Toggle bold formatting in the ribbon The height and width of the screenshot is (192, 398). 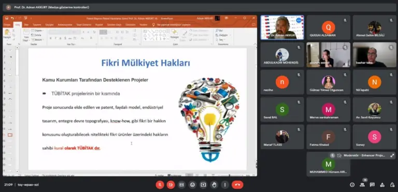click(51, 38)
